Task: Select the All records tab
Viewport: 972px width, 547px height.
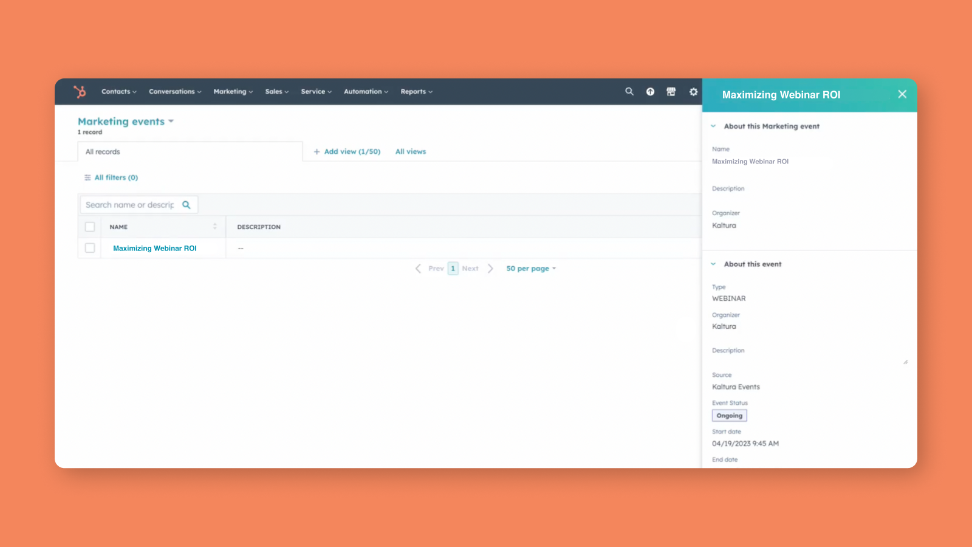Action: click(103, 152)
